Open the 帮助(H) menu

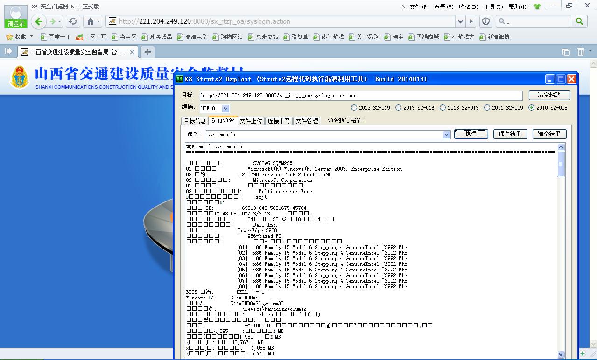point(518,7)
